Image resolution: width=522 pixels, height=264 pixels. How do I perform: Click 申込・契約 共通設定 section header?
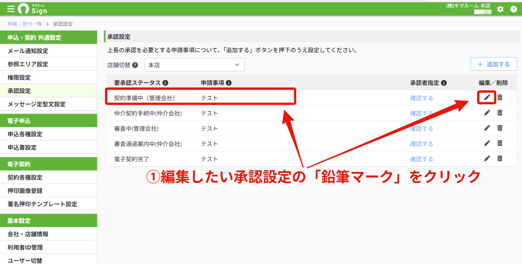(x=49, y=37)
